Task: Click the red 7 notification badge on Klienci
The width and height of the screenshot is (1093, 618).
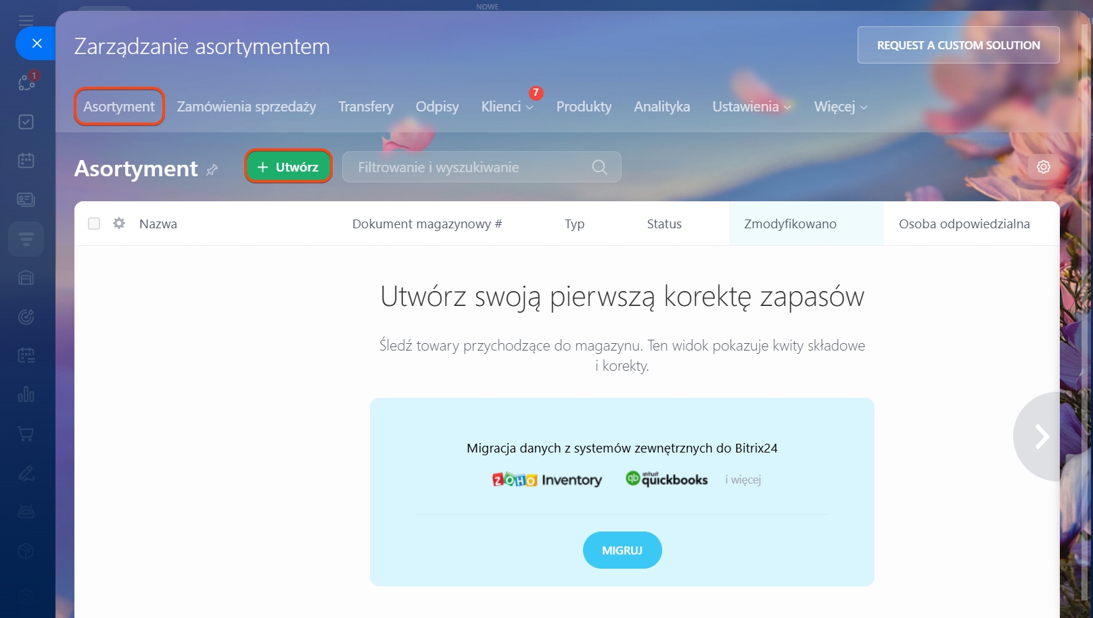Action: click(536, 93)
